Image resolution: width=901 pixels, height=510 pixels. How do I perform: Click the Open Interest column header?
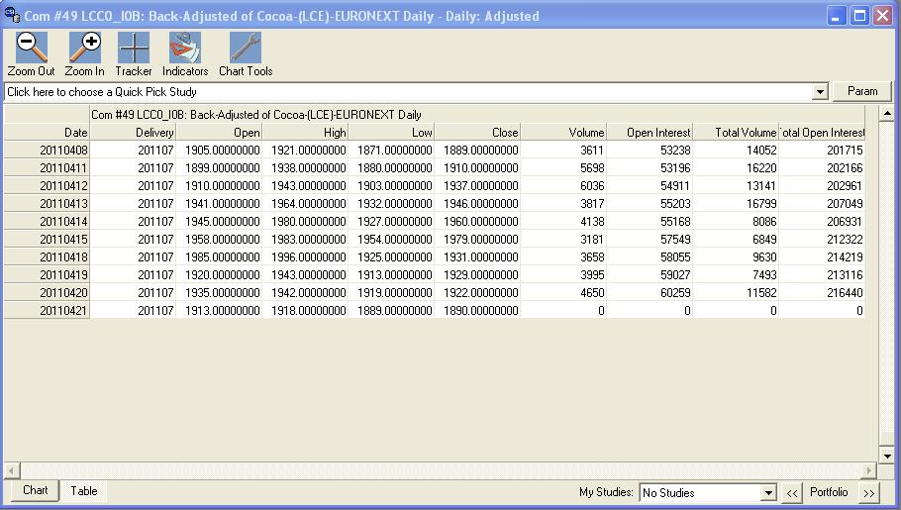click(x=650, y=133)
